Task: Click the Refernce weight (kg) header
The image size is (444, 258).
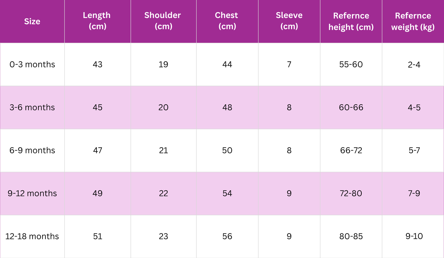Action: pos(413,21)
